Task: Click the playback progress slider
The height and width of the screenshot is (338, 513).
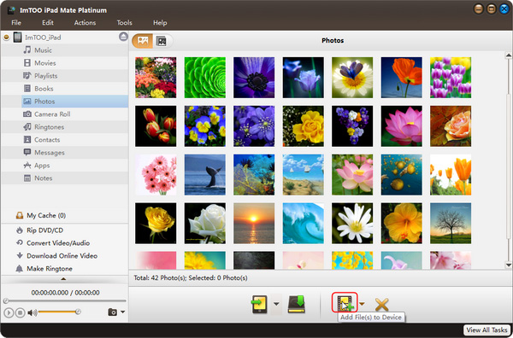Action: (x=65, y=300)
